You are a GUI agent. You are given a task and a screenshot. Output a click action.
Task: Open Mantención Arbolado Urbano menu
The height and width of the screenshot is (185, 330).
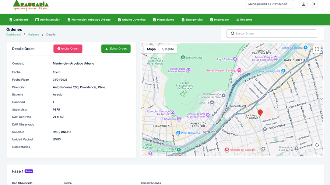[x=89, y=20]
